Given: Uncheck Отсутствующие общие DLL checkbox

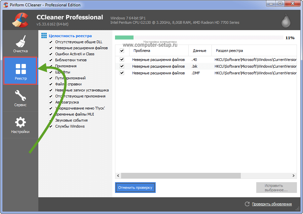Looking at the screenshot, I should (51, 42).
